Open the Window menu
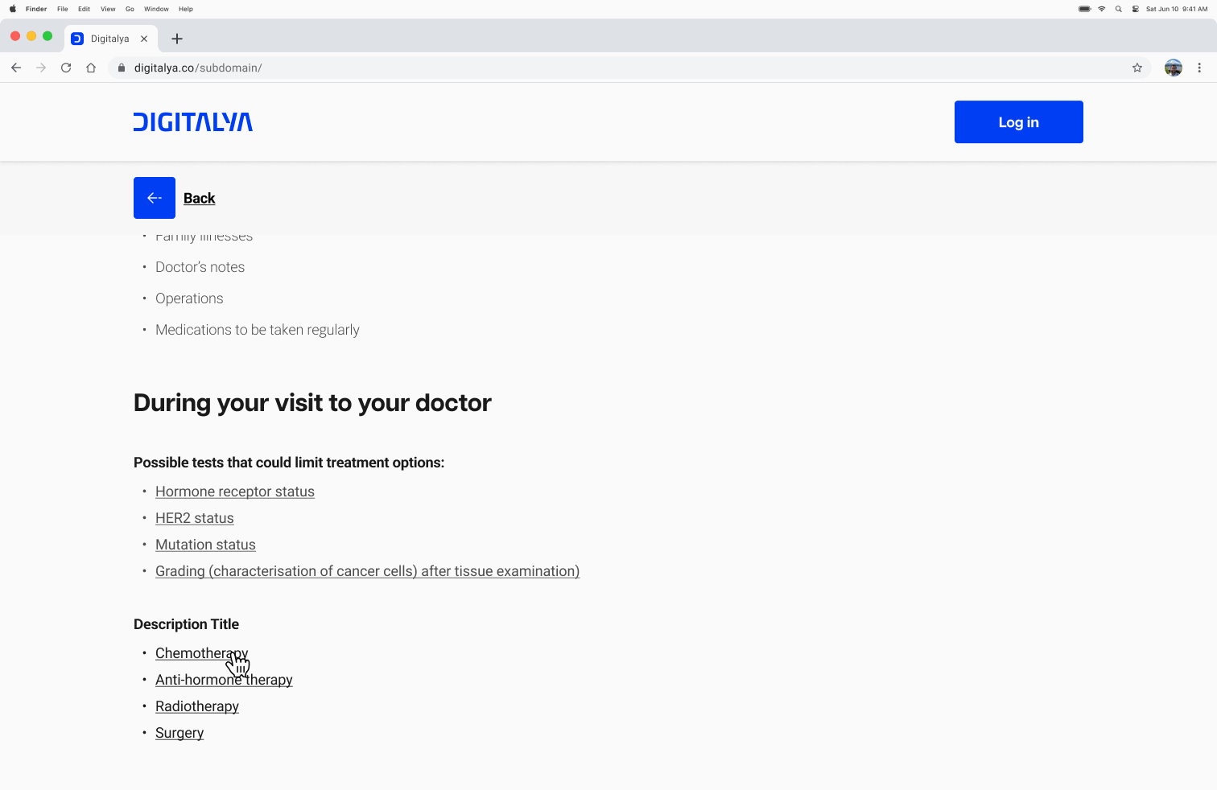The height and width of the screenshot is (790, 1217). pyautogui.click(x=156, y=9)
